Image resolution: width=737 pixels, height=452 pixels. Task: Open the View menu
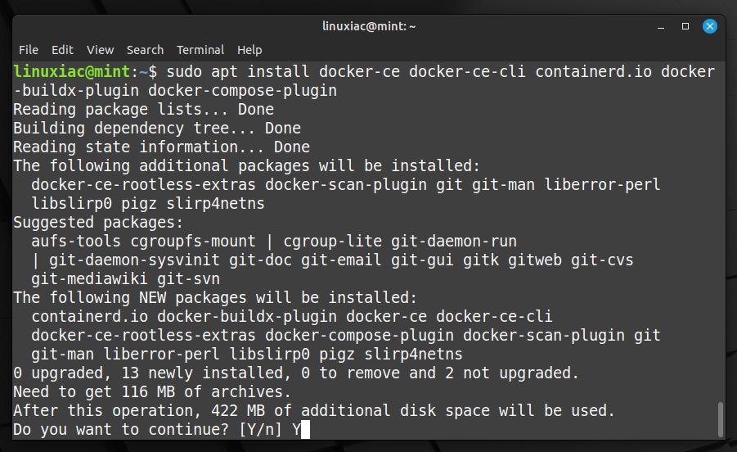click(x=100, y=50)
